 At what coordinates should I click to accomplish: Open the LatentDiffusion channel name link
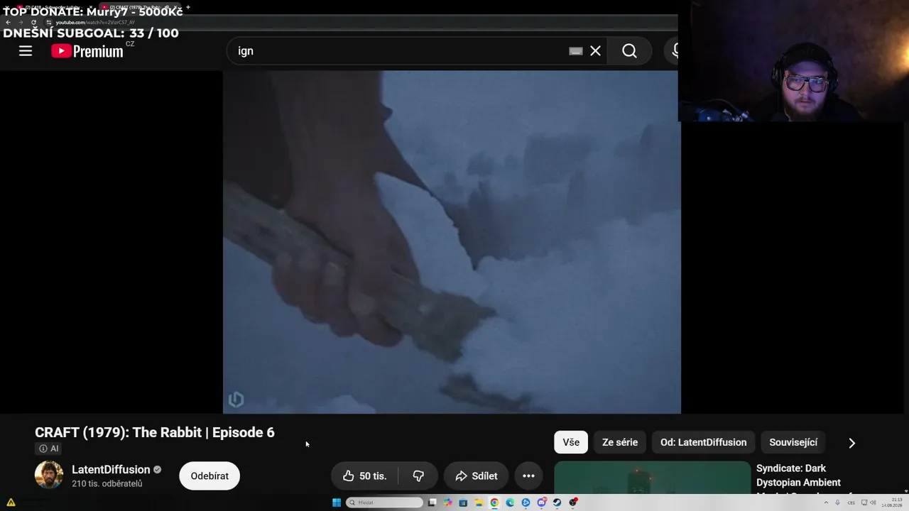[x=111, y=469]
